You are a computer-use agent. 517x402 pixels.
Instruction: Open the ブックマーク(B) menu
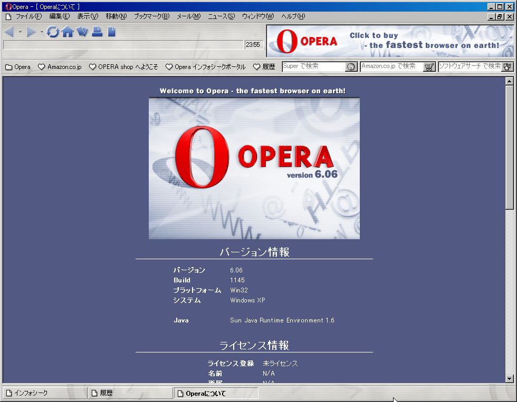click(x=151, y=16)
